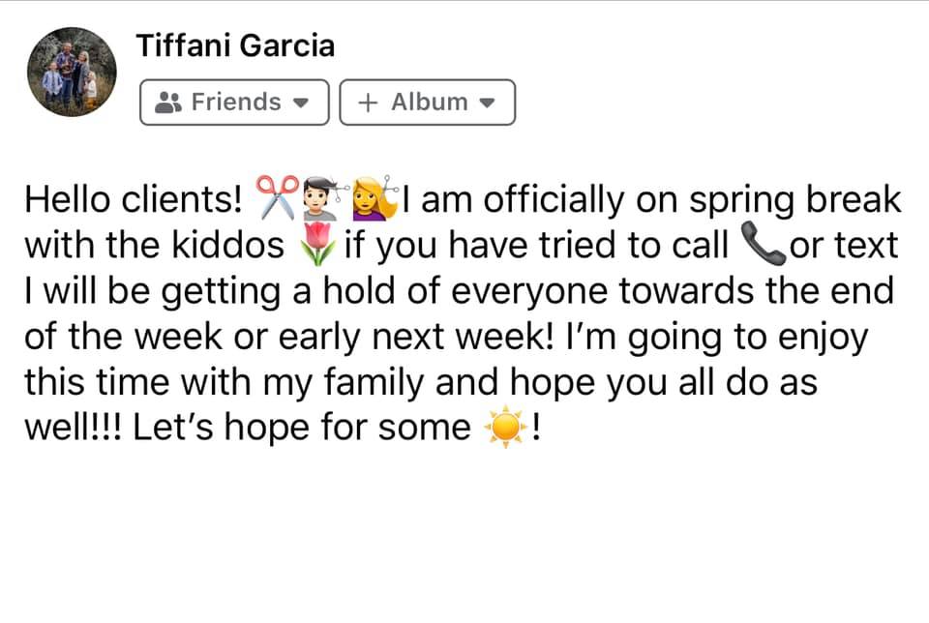The image size is (929, 623).
Task: Expand the Friends dropdown arrow
Action: (299, 103)
